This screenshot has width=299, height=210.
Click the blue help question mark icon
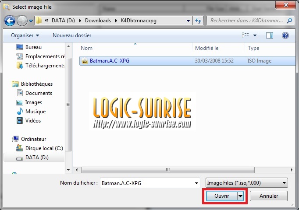coord(285,35)
